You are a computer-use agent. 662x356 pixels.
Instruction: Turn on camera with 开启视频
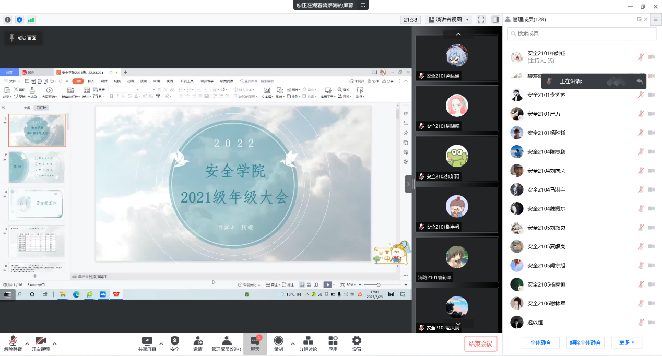40,341
